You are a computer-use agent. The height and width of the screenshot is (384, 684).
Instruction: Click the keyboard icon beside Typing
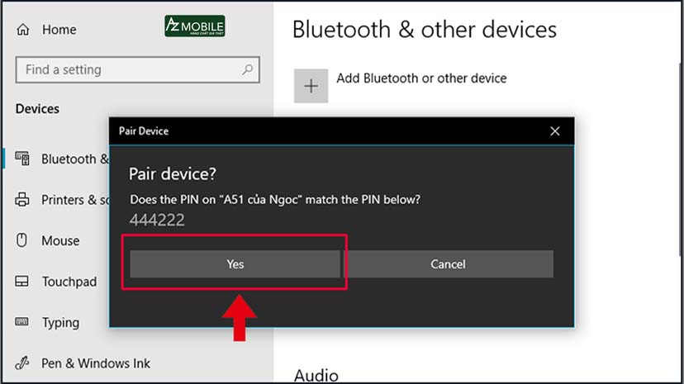(x=23, y=323)
